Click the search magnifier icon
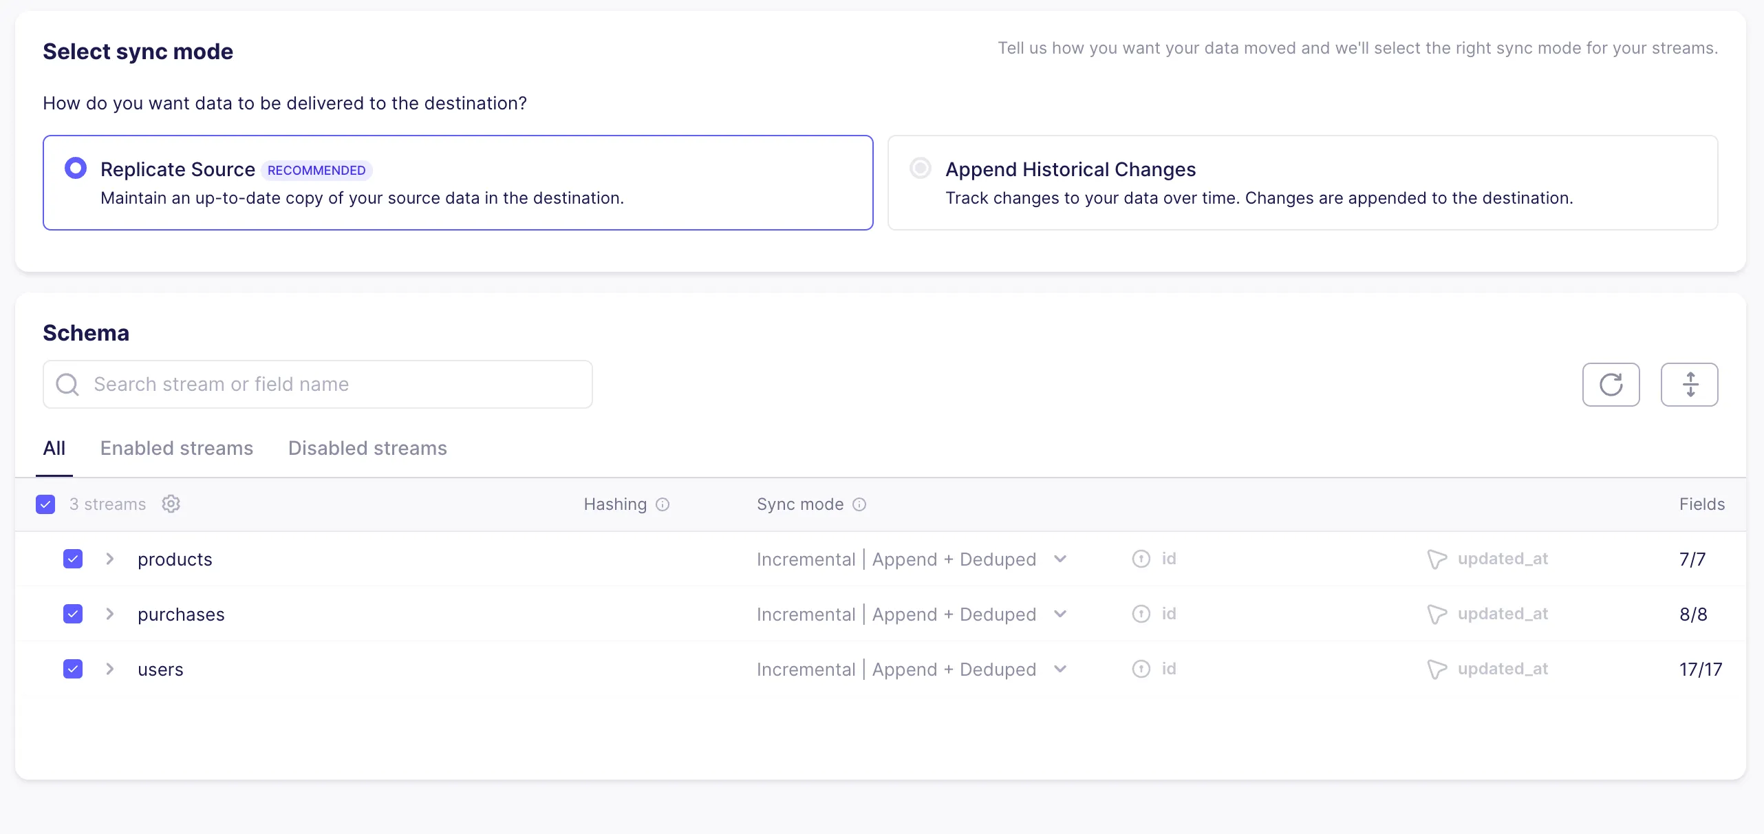The image size is (1764, 834). (67, 384)
